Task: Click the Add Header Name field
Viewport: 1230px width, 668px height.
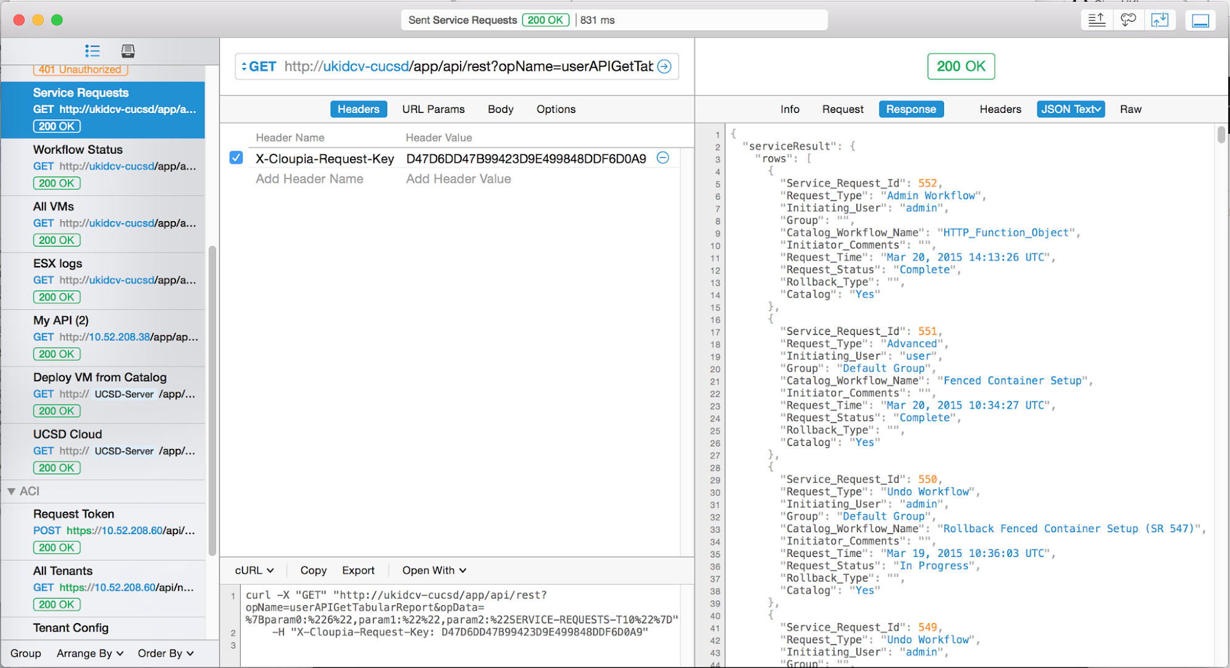Action: (x=309, y=179)
